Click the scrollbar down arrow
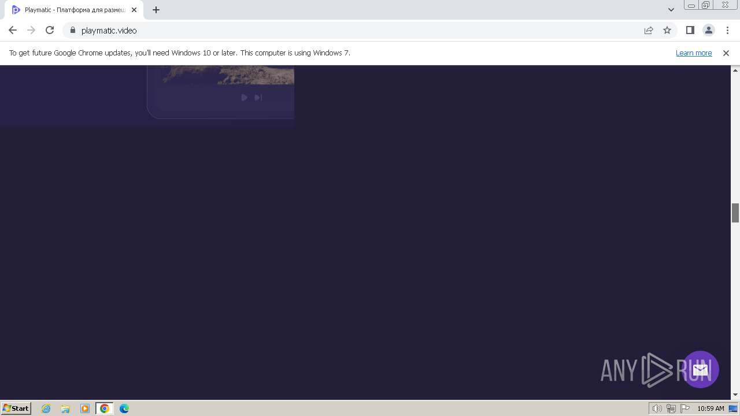 [x=735, y=395]
